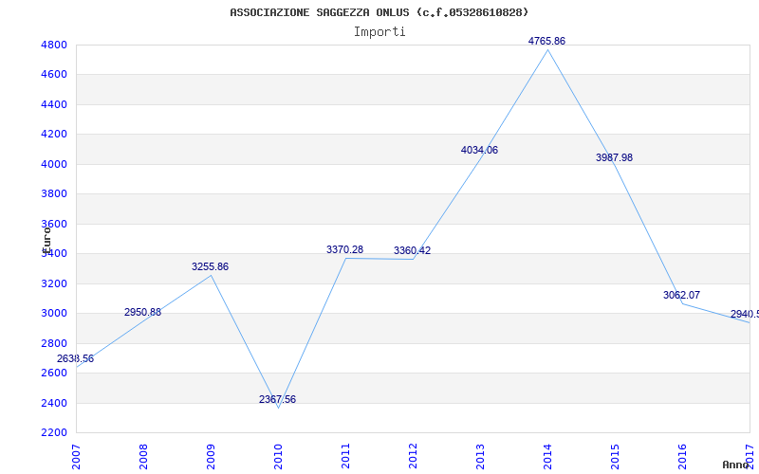Click x-axis year label 2011

345,457
